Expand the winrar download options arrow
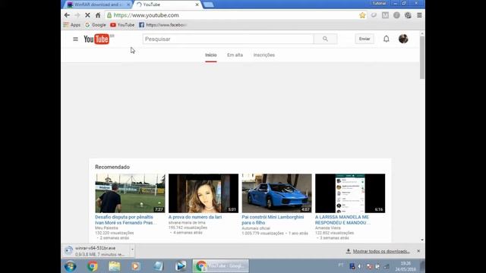The height and width of the screenshot is (273, 486). pos(132,249)
